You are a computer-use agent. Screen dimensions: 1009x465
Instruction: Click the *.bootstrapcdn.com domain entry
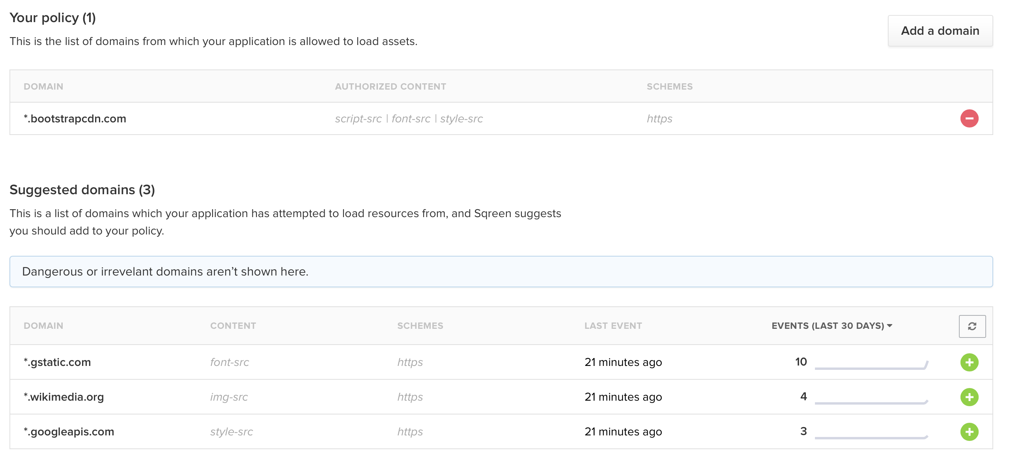(x=75, y=118)
